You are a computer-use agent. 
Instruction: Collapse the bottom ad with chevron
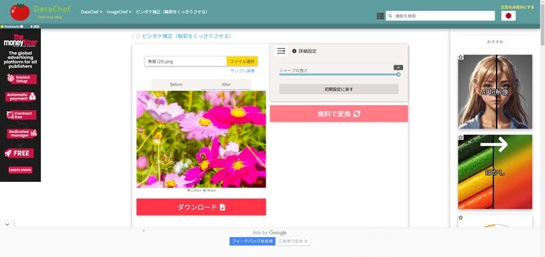coord(7,225)
